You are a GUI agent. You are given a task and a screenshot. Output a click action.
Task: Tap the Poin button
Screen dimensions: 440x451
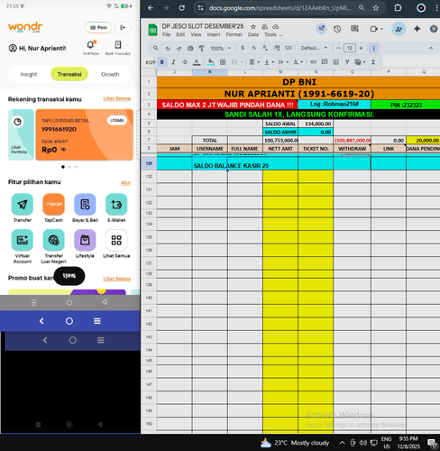98,27
